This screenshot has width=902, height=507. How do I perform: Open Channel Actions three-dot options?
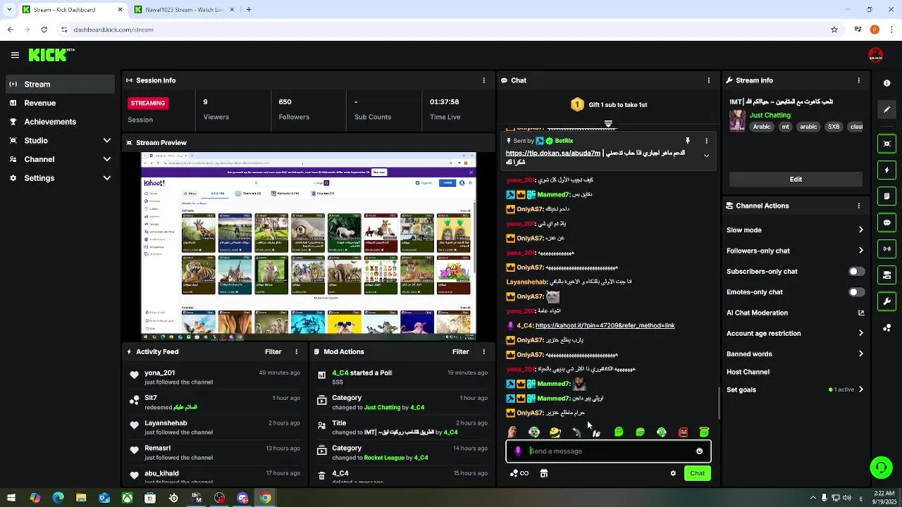[x=858, y=206]
